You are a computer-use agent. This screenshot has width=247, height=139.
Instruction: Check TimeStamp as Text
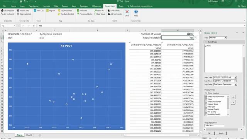pos(206,102)
